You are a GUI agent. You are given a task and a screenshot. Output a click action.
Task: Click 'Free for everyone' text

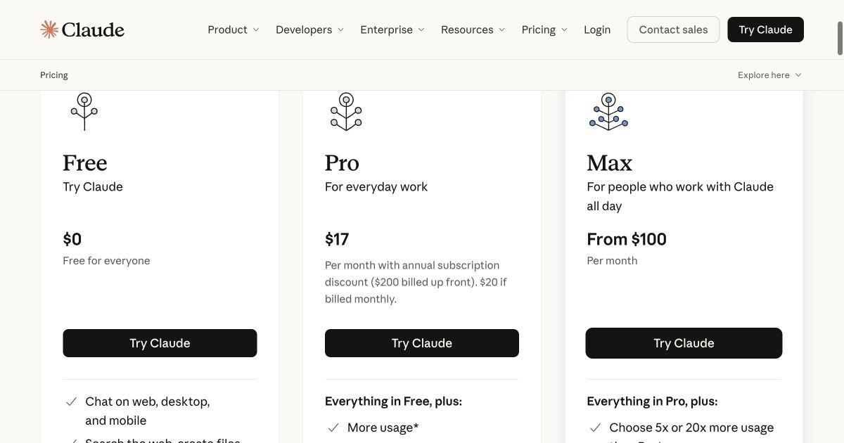pos(106,261)
